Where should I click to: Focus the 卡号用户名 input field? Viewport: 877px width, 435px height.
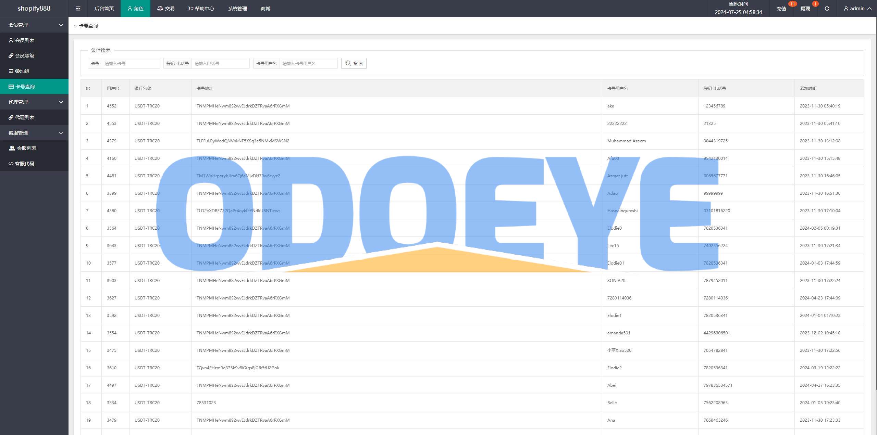pos(308,63)
